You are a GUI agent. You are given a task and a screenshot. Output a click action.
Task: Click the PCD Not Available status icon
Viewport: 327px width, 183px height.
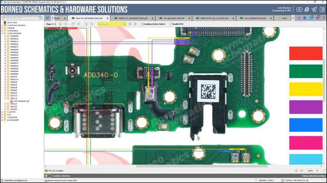[46, 171]
